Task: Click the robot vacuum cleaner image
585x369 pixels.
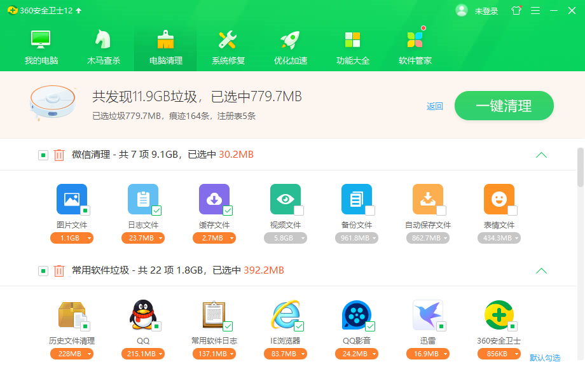Action: 53,102
